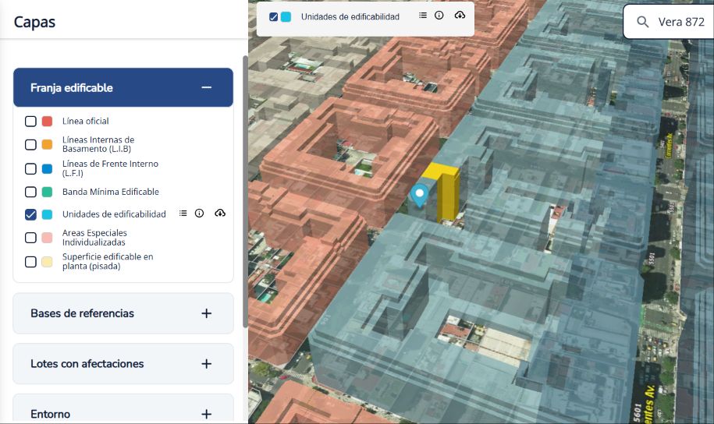This screenshot has height=424, width=714.
Task: Enable the Superficie edificable en planta checkbox
Action: (30, 262)
